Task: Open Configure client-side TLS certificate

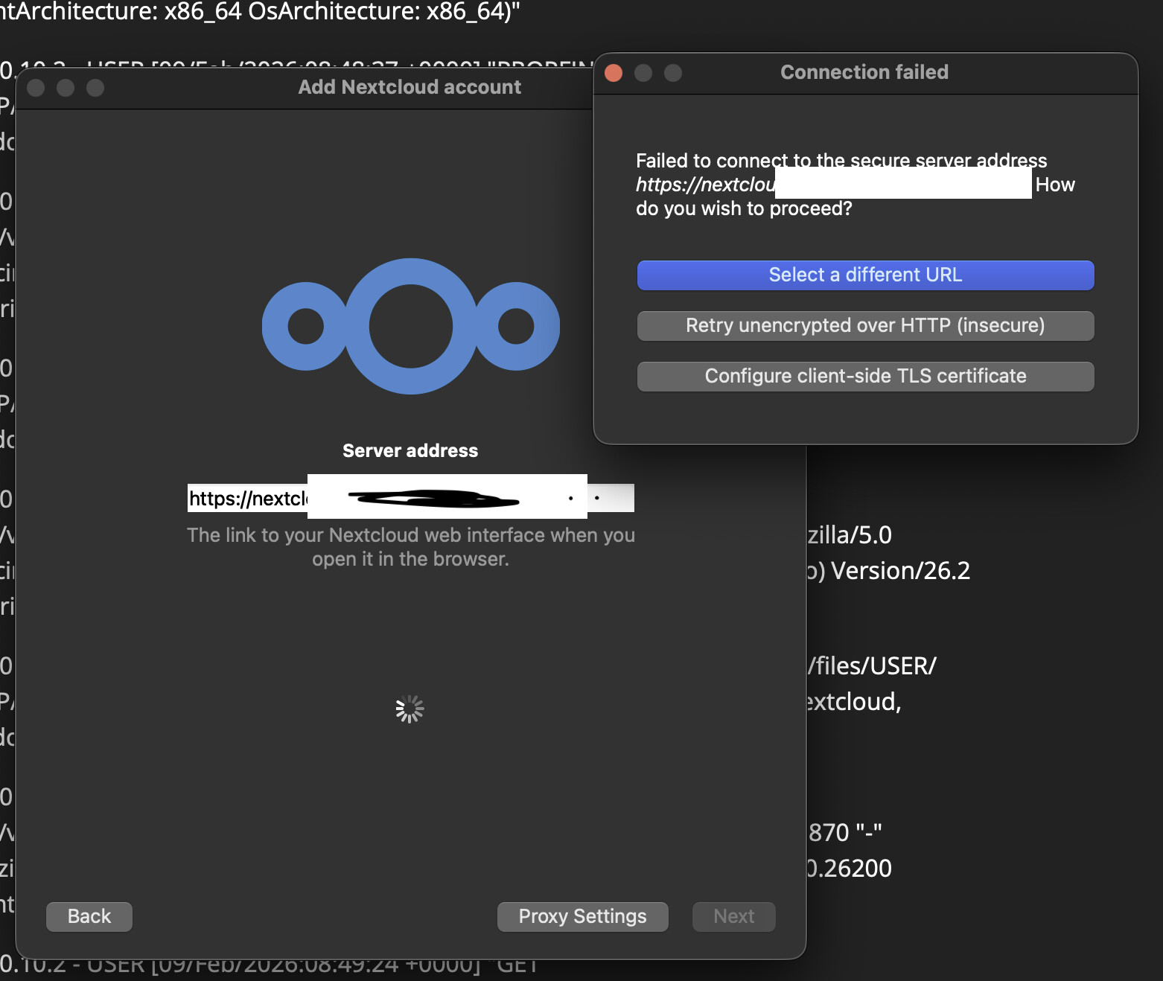Action: 865,376
